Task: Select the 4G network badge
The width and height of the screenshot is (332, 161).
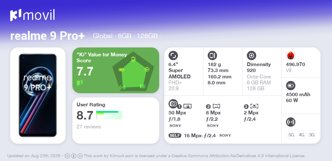Action: click(x=301, y=135)
